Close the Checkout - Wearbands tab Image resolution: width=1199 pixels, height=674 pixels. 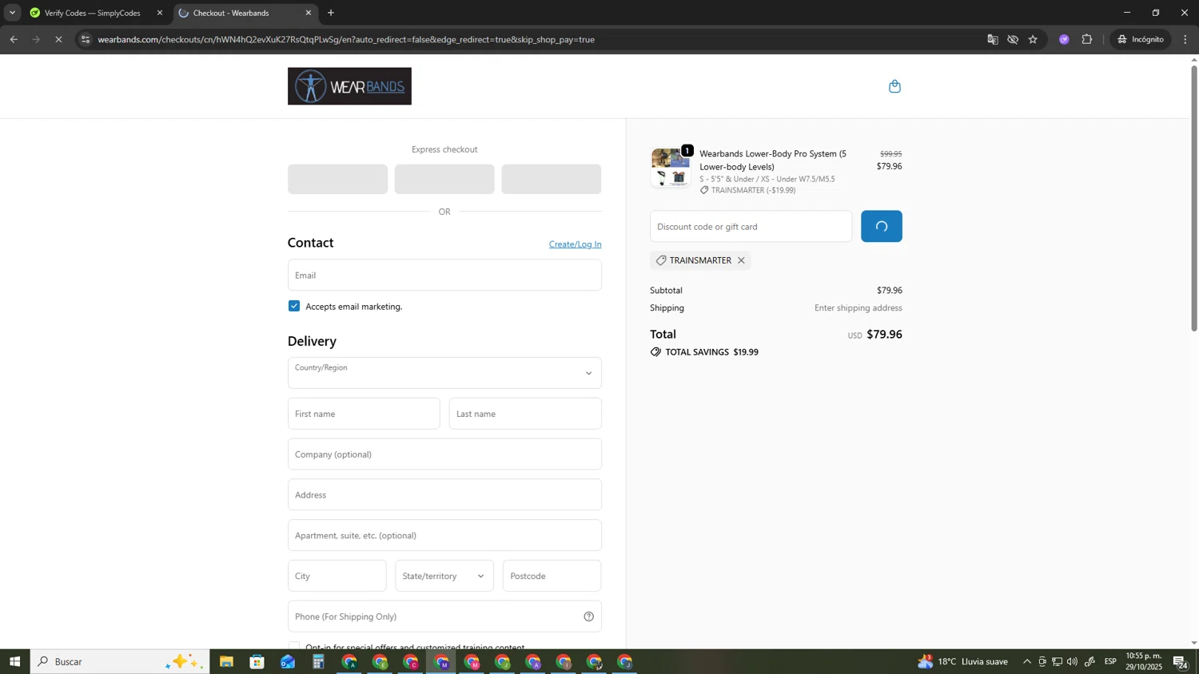(x=309, y=13)
